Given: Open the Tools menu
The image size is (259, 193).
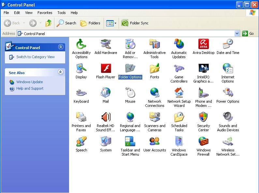Looking at the screenshot, I should click(x=62, y=13).
